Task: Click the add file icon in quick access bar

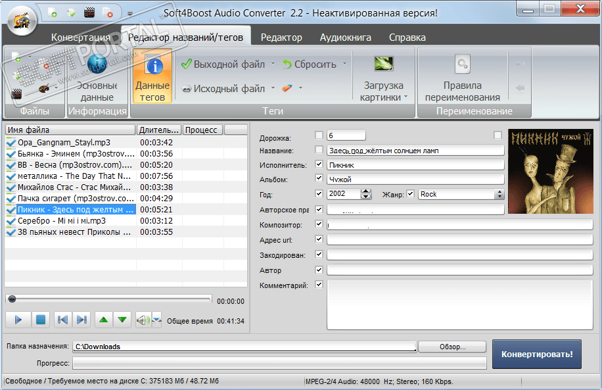Action: click(53, 12)
